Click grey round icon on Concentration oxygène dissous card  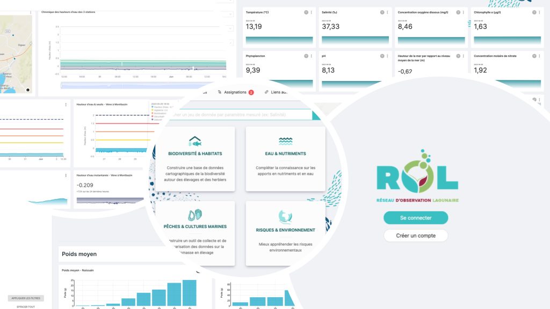tap(458, 12)
